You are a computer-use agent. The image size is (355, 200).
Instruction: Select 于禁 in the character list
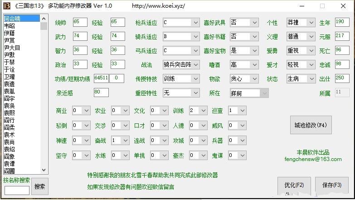pyautogui.click(x=22, y=62)
